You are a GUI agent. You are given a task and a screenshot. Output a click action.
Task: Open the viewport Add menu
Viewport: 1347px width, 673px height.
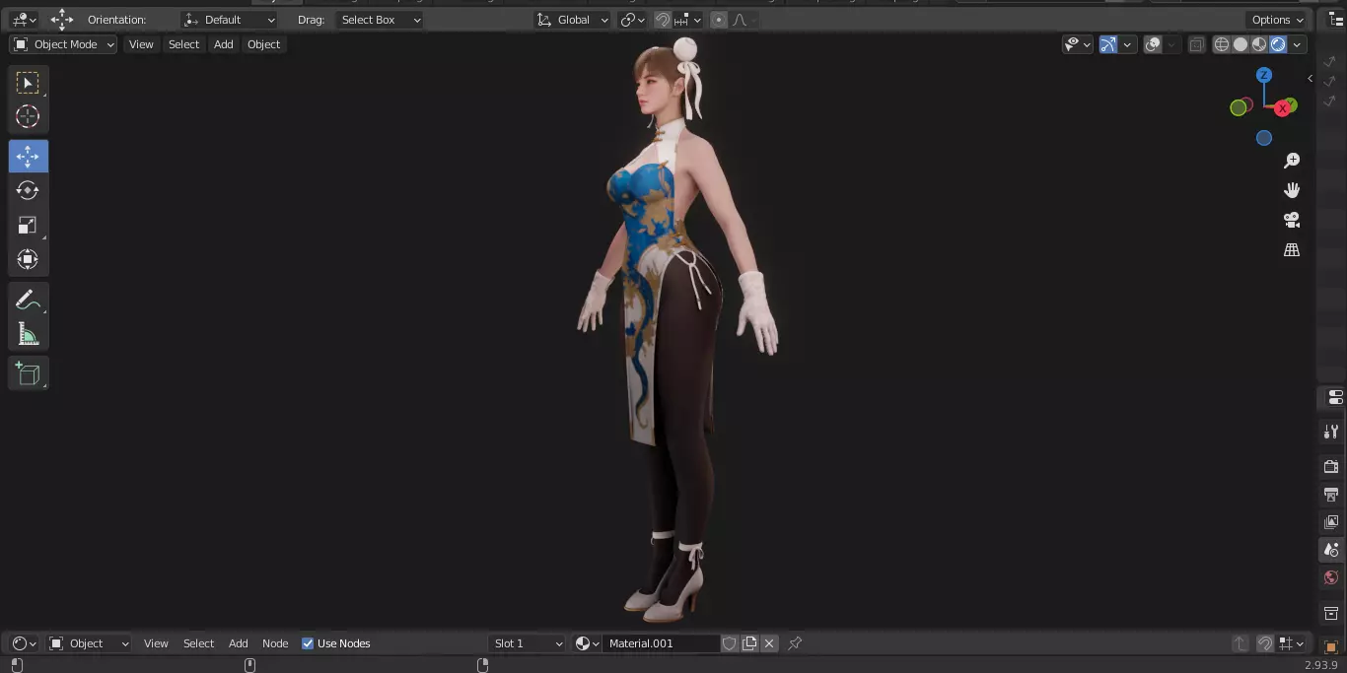[224, 44]
